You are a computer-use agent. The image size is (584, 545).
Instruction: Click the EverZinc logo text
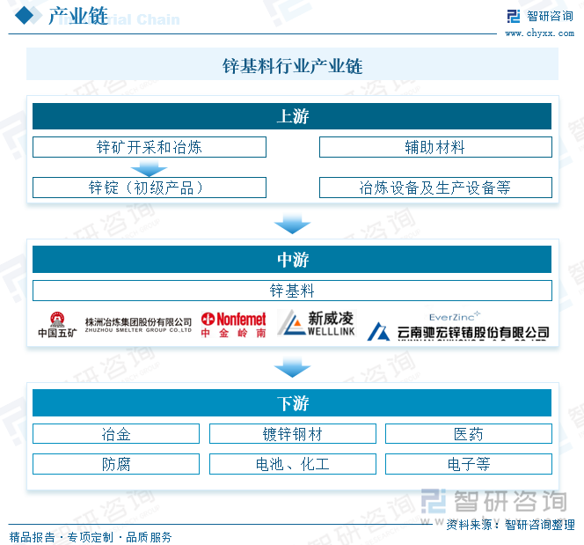tap(455, 317)
